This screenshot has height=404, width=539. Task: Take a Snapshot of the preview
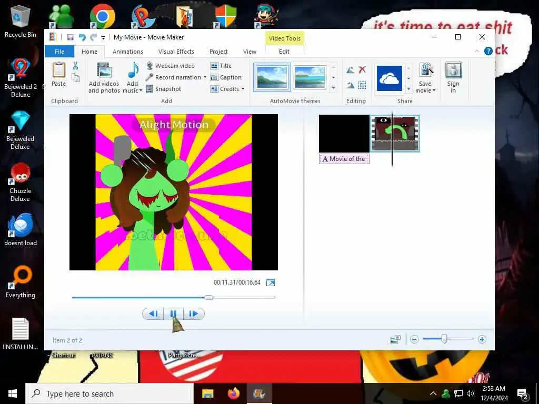click(x=163, y=89)
